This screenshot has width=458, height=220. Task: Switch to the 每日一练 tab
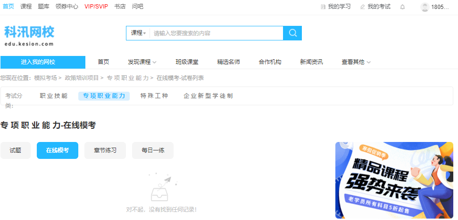pos(153,150)
